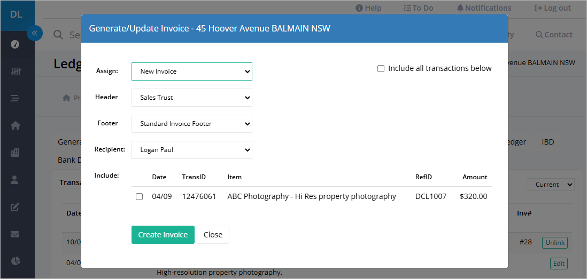Click the #28 invoice number
The image size is (587, 279).
point(526,242)
